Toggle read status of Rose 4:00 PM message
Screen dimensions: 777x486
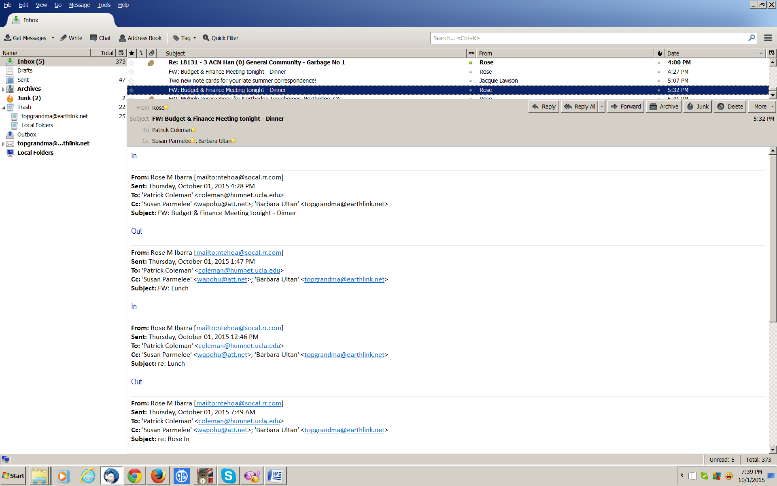[x=471, y=63]
